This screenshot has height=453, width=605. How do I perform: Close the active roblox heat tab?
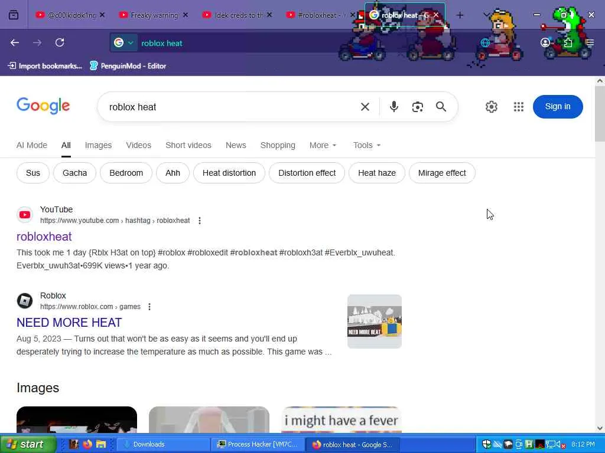[x=436, y=15]
